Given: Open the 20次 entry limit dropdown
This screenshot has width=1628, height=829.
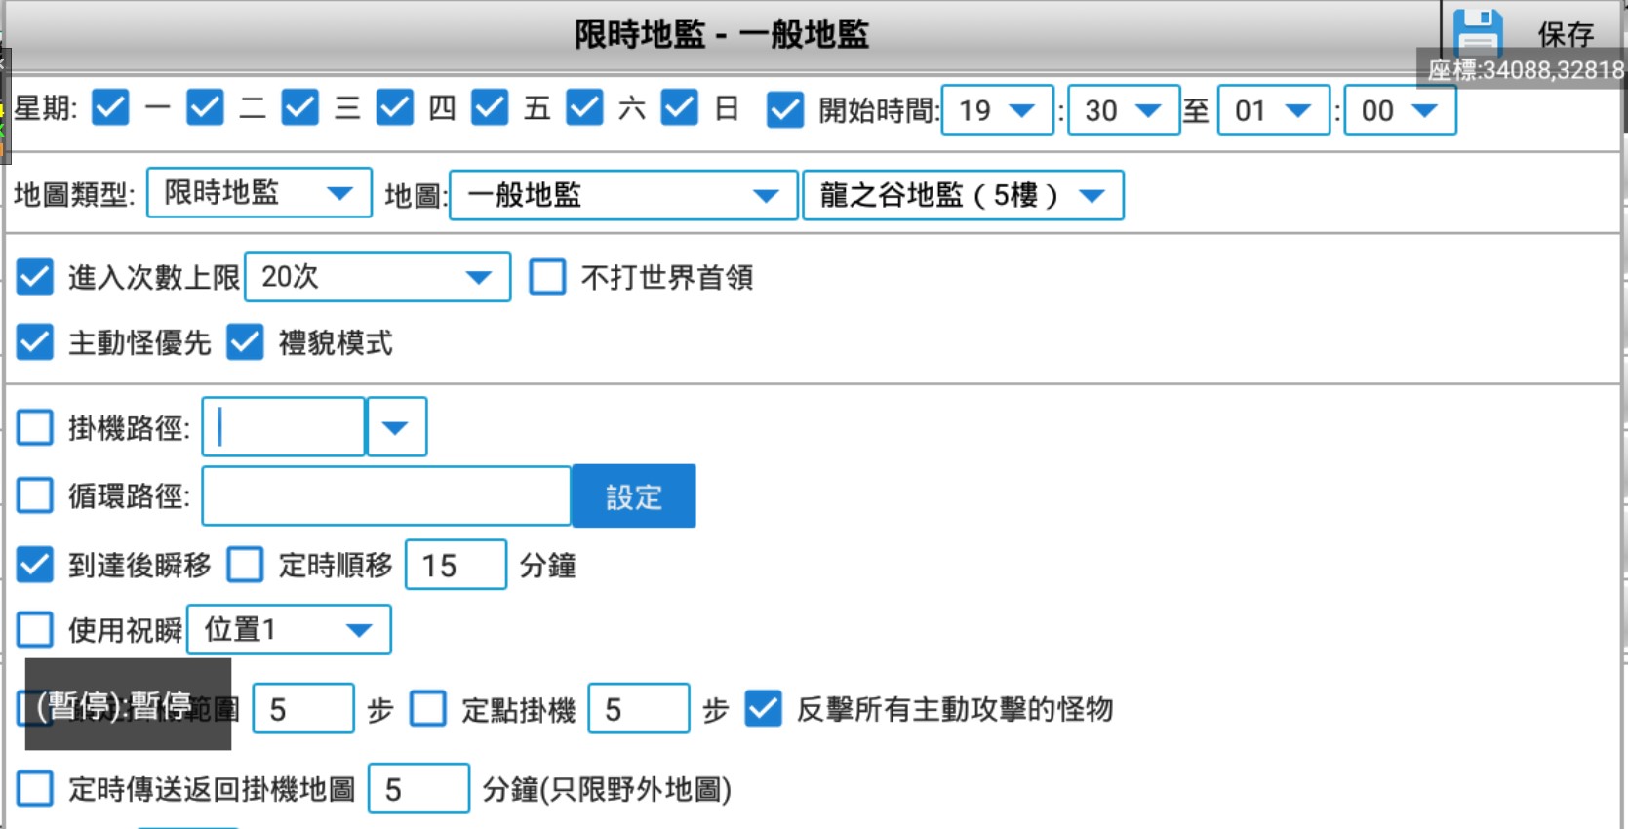Looking at the screenshot, I should click(377, 277).
